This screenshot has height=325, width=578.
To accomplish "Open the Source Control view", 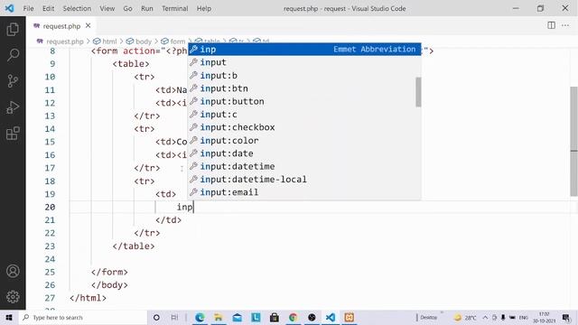I will [13, 80].
